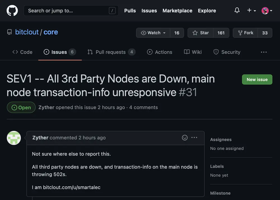Viewport: 280px width, 200px height.
Task: Open the Watch notifications dropdown
Action: coord(153,33)
